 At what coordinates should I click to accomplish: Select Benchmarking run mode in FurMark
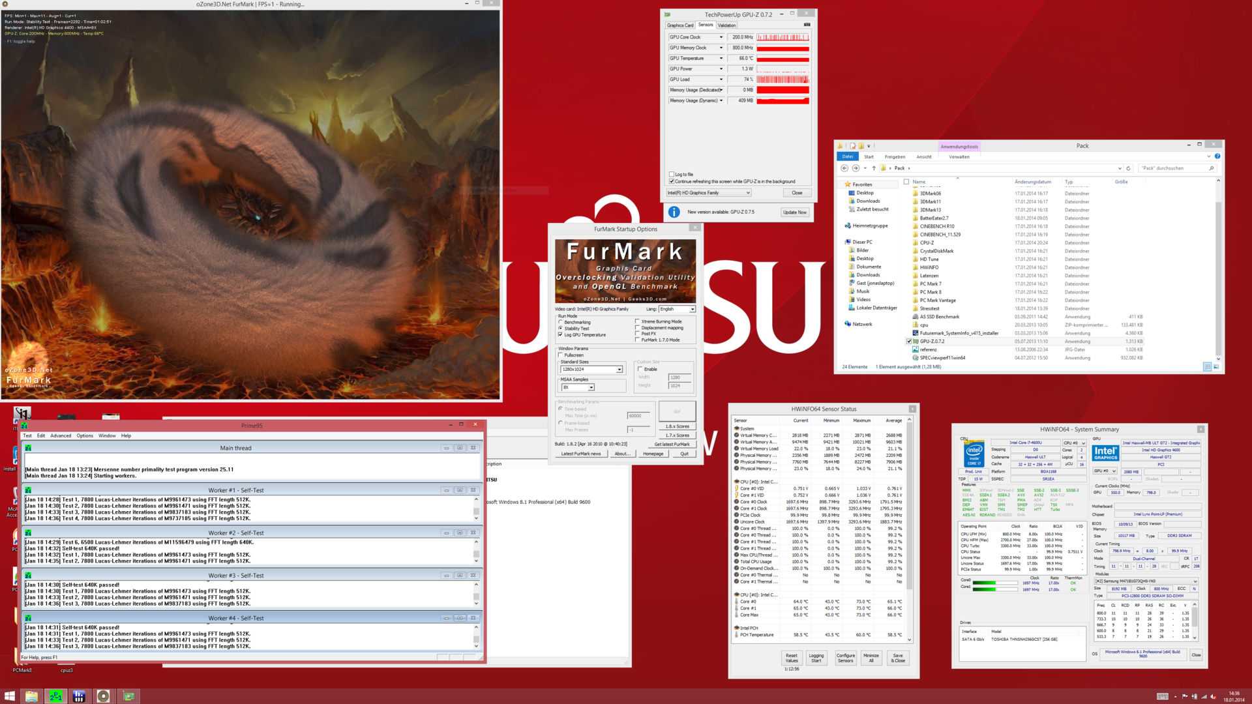click(560, 322)
